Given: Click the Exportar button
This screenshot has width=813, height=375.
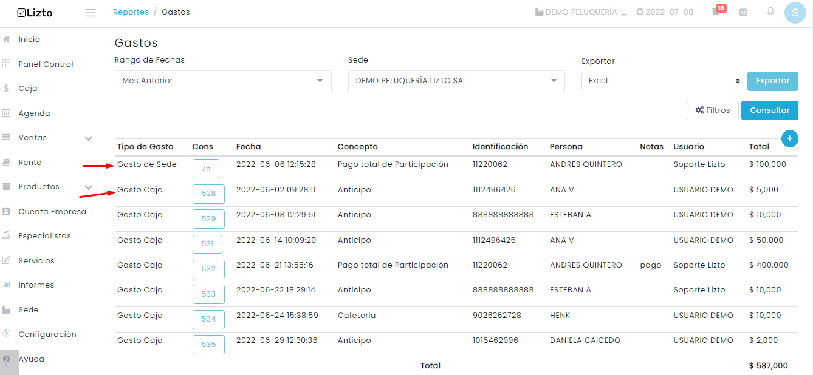Looking at the screenshot, I should pyautogui.click(x=773, y=81).
